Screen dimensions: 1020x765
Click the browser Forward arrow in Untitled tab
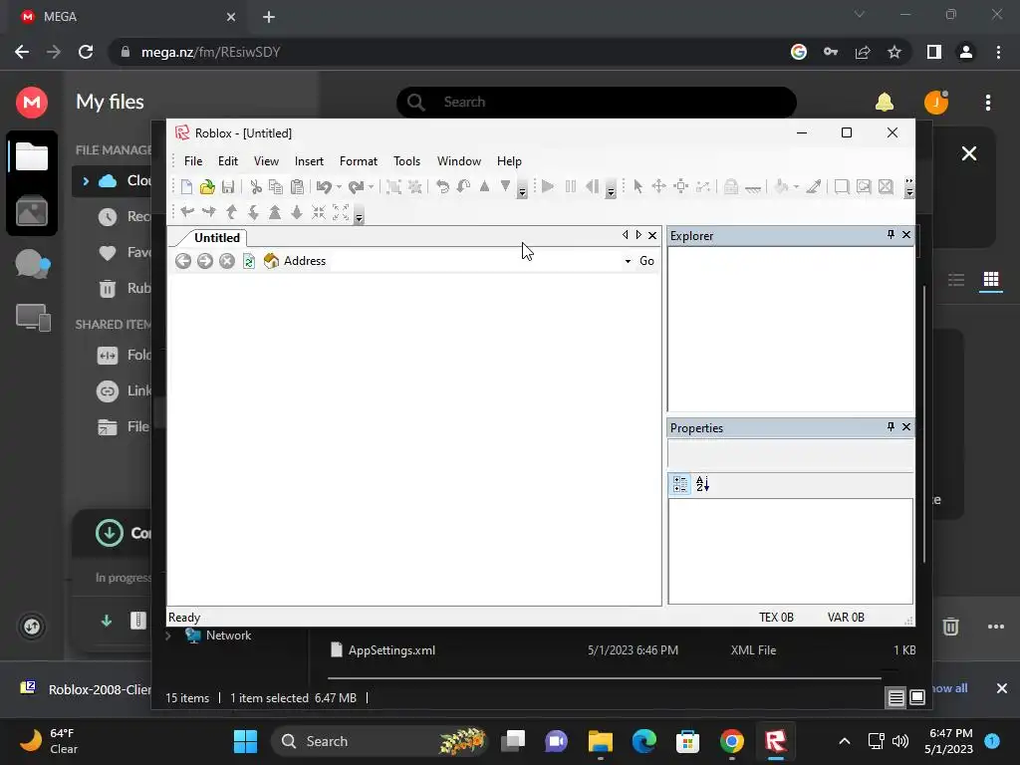coord(205,261)
